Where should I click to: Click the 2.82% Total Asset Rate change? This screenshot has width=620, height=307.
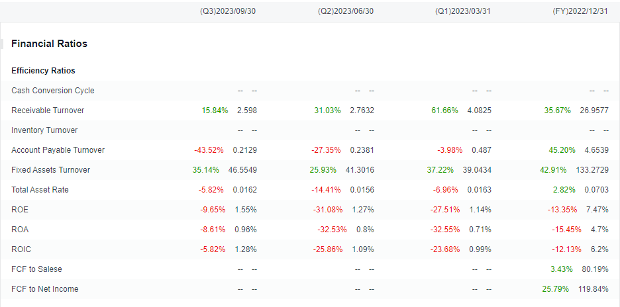click(564, 190)
